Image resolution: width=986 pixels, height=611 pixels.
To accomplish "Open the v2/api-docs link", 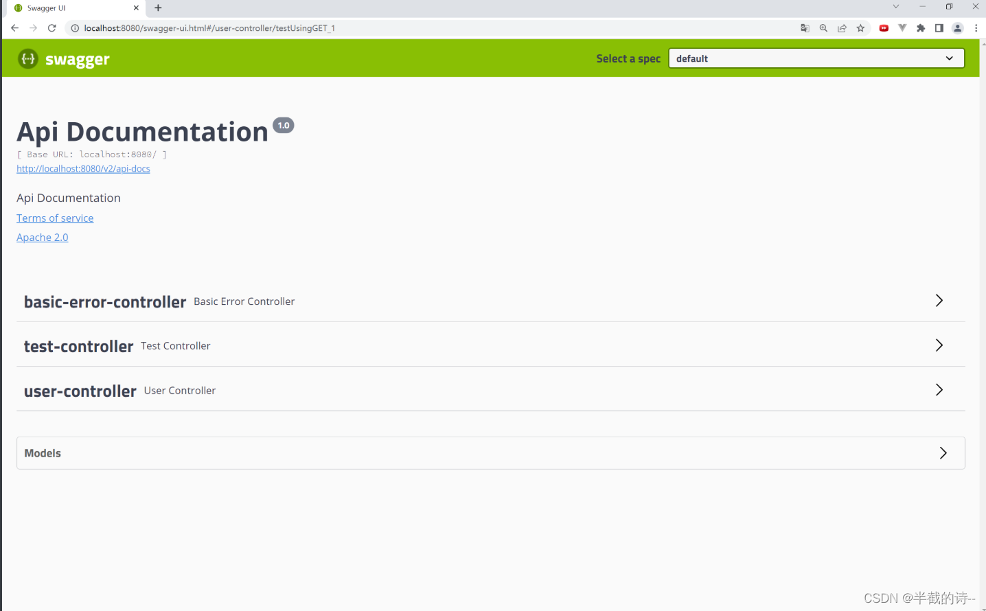I will (83, 168).
